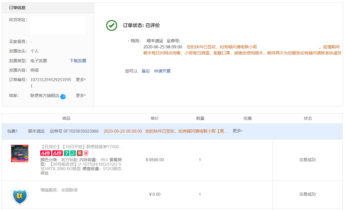Image resolution: width=345 pixels, height=211 pixels.
Task: Click the 运单号 label in the status area
Action: [x=174, y=41]
